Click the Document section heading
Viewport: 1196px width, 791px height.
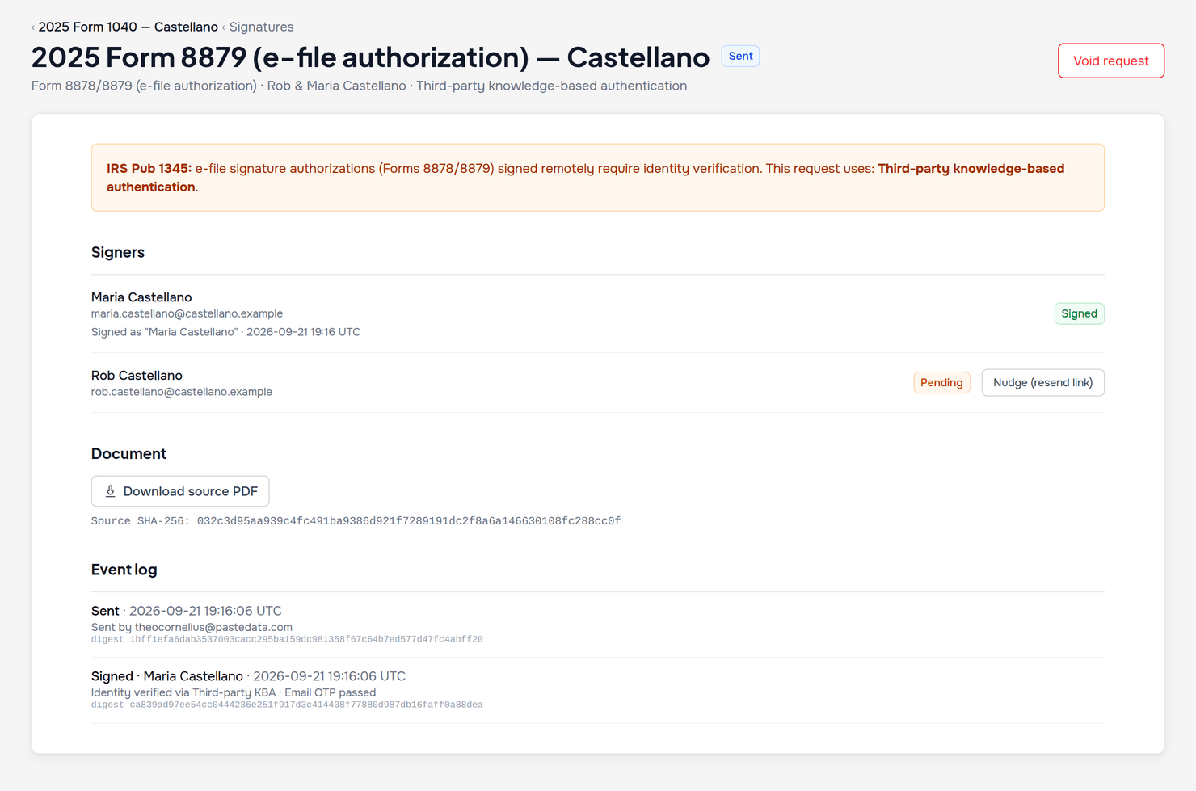128,454
